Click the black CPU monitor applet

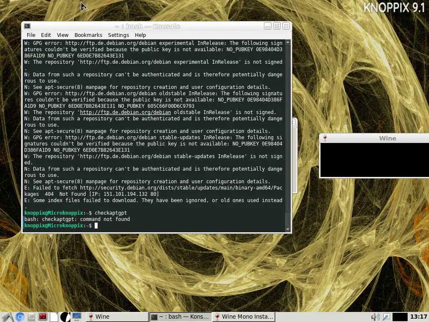click(400, 317)
